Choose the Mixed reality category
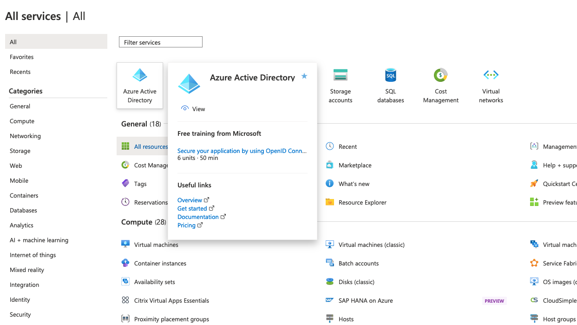The image size is (577, 325). tap(27, 270)
